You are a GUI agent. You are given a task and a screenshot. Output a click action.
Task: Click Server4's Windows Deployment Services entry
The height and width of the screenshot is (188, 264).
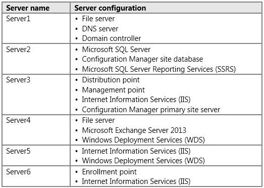[143, 140]
